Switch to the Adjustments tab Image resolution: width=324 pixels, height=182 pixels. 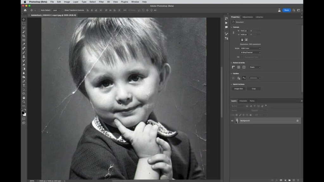(x=247, y=17)
